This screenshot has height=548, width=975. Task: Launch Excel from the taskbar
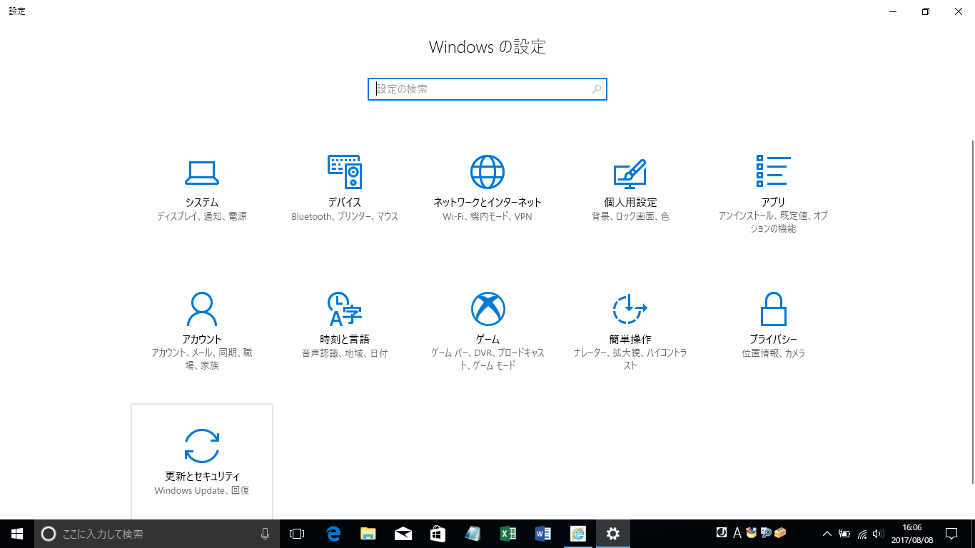click(508, 534)
